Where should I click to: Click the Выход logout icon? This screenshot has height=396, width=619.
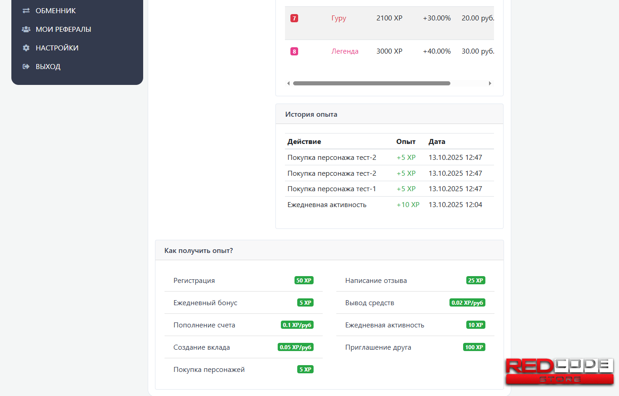pos(26,66)
